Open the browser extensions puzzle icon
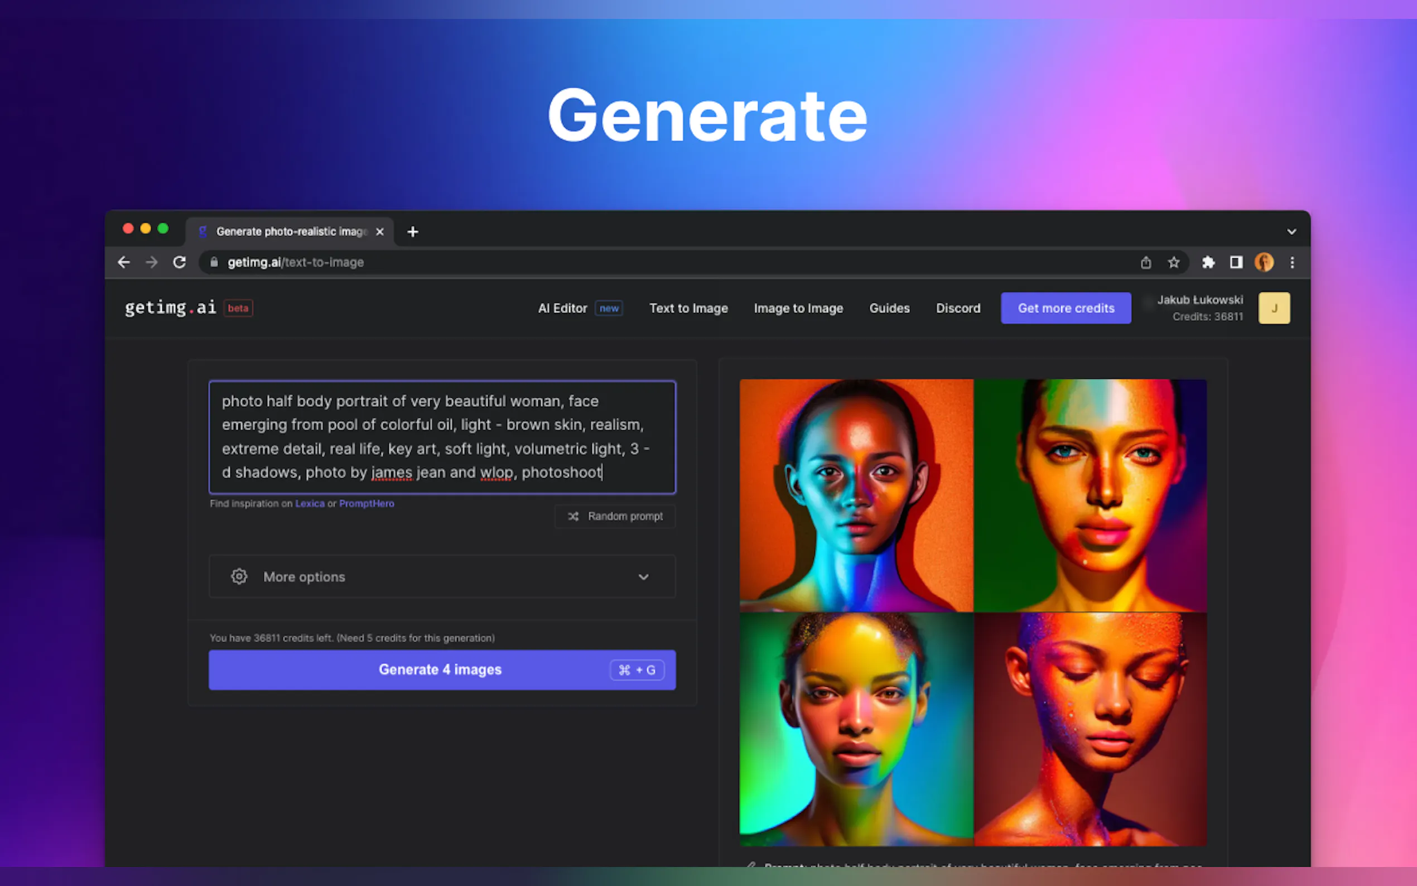This screenshot has height=886, width=1417. click(x=1208, y=263)
